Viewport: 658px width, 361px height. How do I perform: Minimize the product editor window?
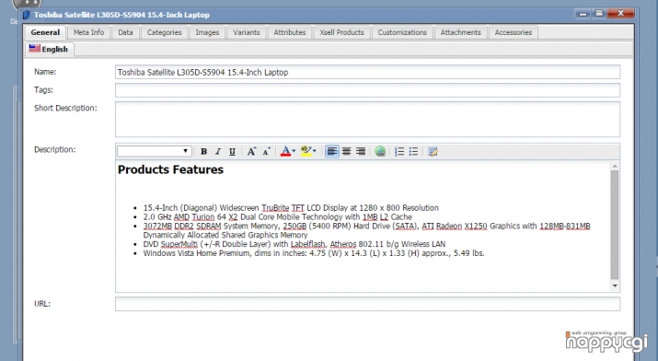point(583,14)
